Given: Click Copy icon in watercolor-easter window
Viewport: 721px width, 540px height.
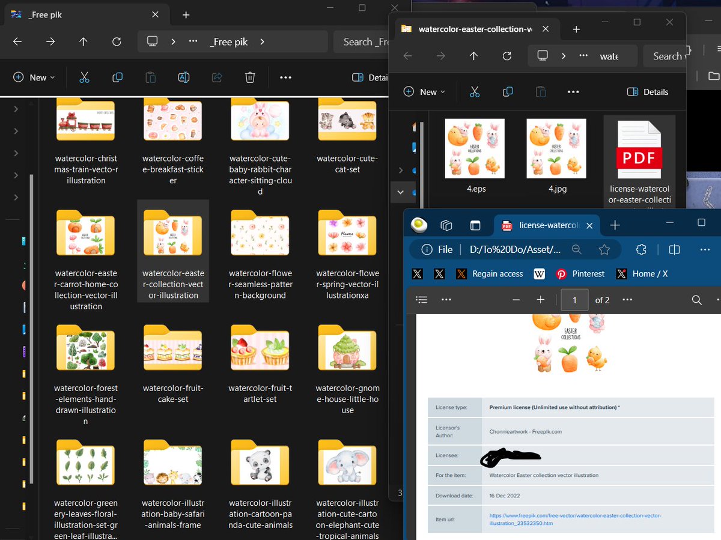Looking at the screenshot, I should pyautogui.click(x=508, y=92).
